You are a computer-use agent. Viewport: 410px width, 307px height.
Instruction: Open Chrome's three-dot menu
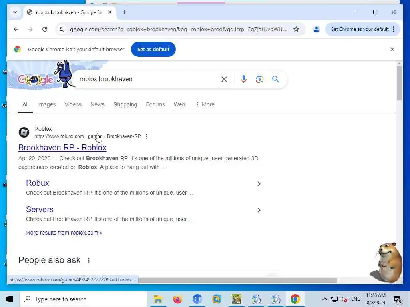point(394,29)
